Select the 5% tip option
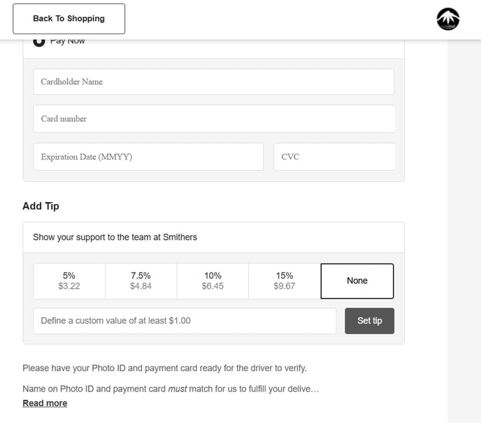The width and height of the screenshot is (481, 423). click(x=69, y=280)
